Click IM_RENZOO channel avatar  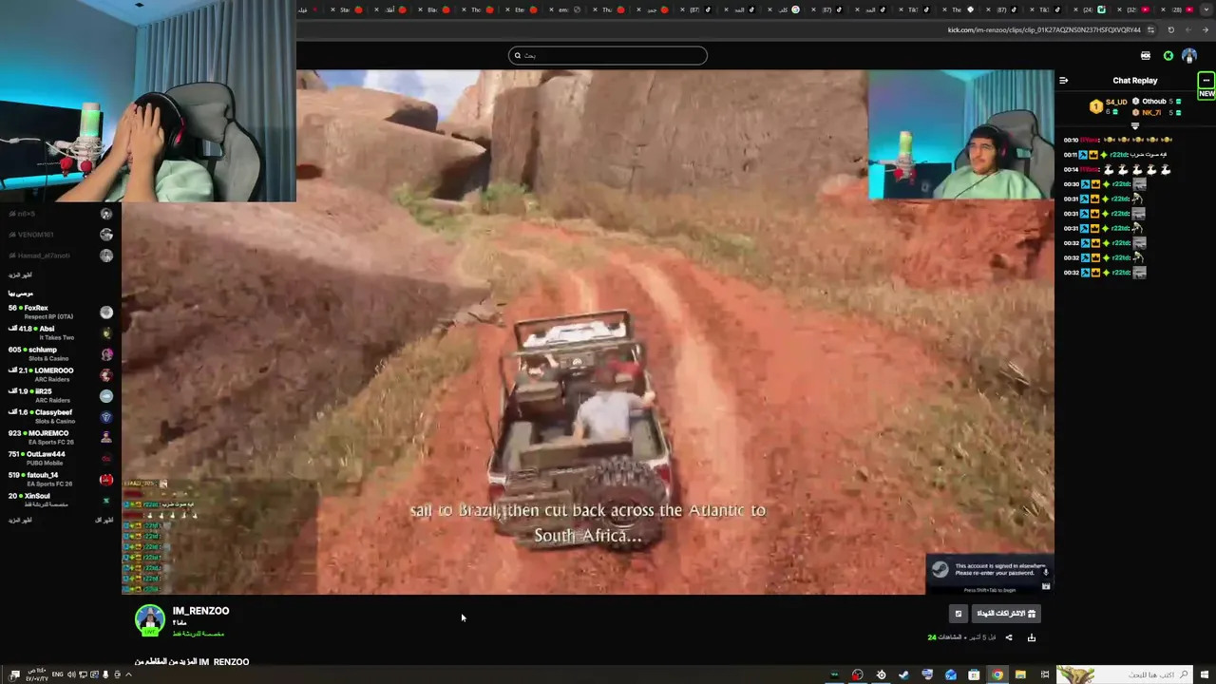tap(150, 620)
